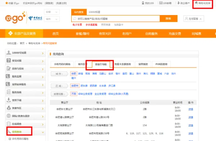Click the bin icon for 在线调查
This screenshot has width=216, height=141.
(x=9, y=123)
